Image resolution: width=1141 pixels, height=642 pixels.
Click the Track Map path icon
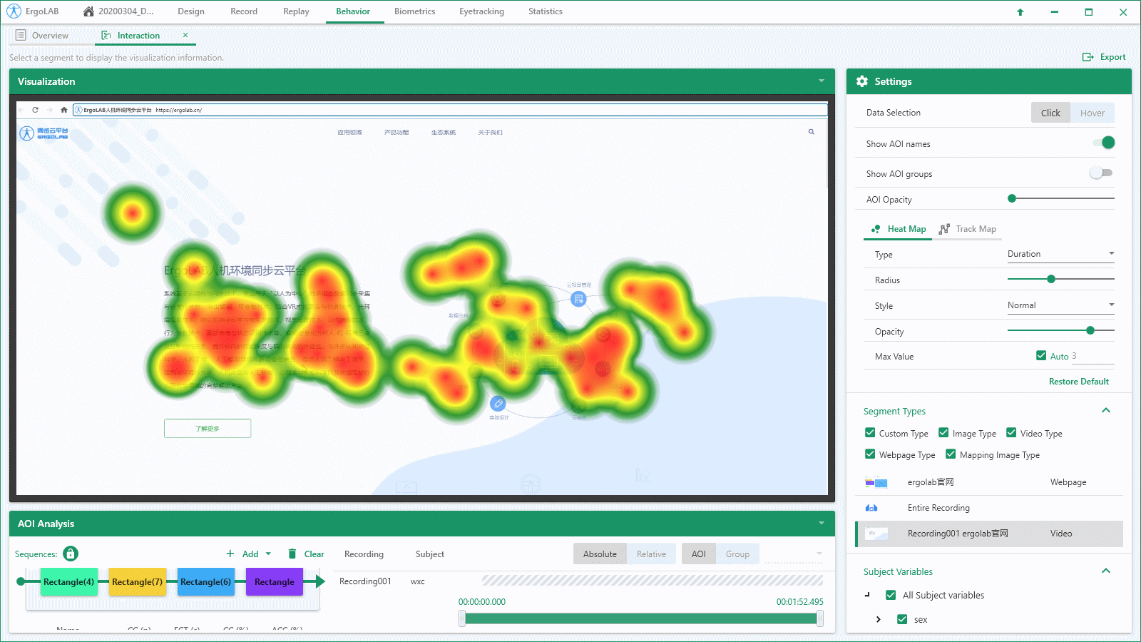point(944,229)
